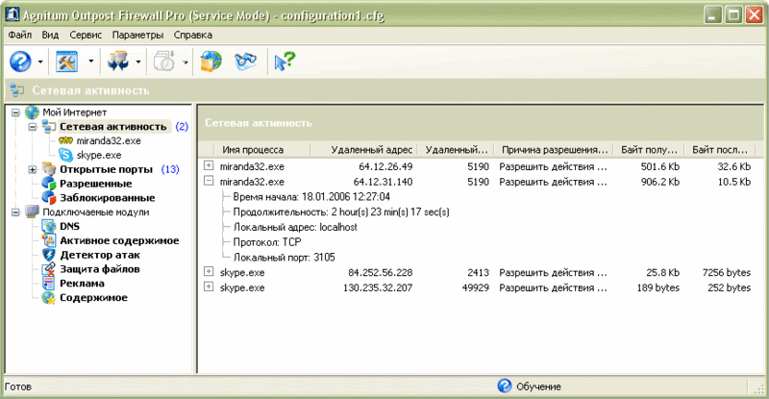Click the greyed clock log toolbar icon
Image resolution: width=769 pixels, height=399 pixels.
(164, 62)
